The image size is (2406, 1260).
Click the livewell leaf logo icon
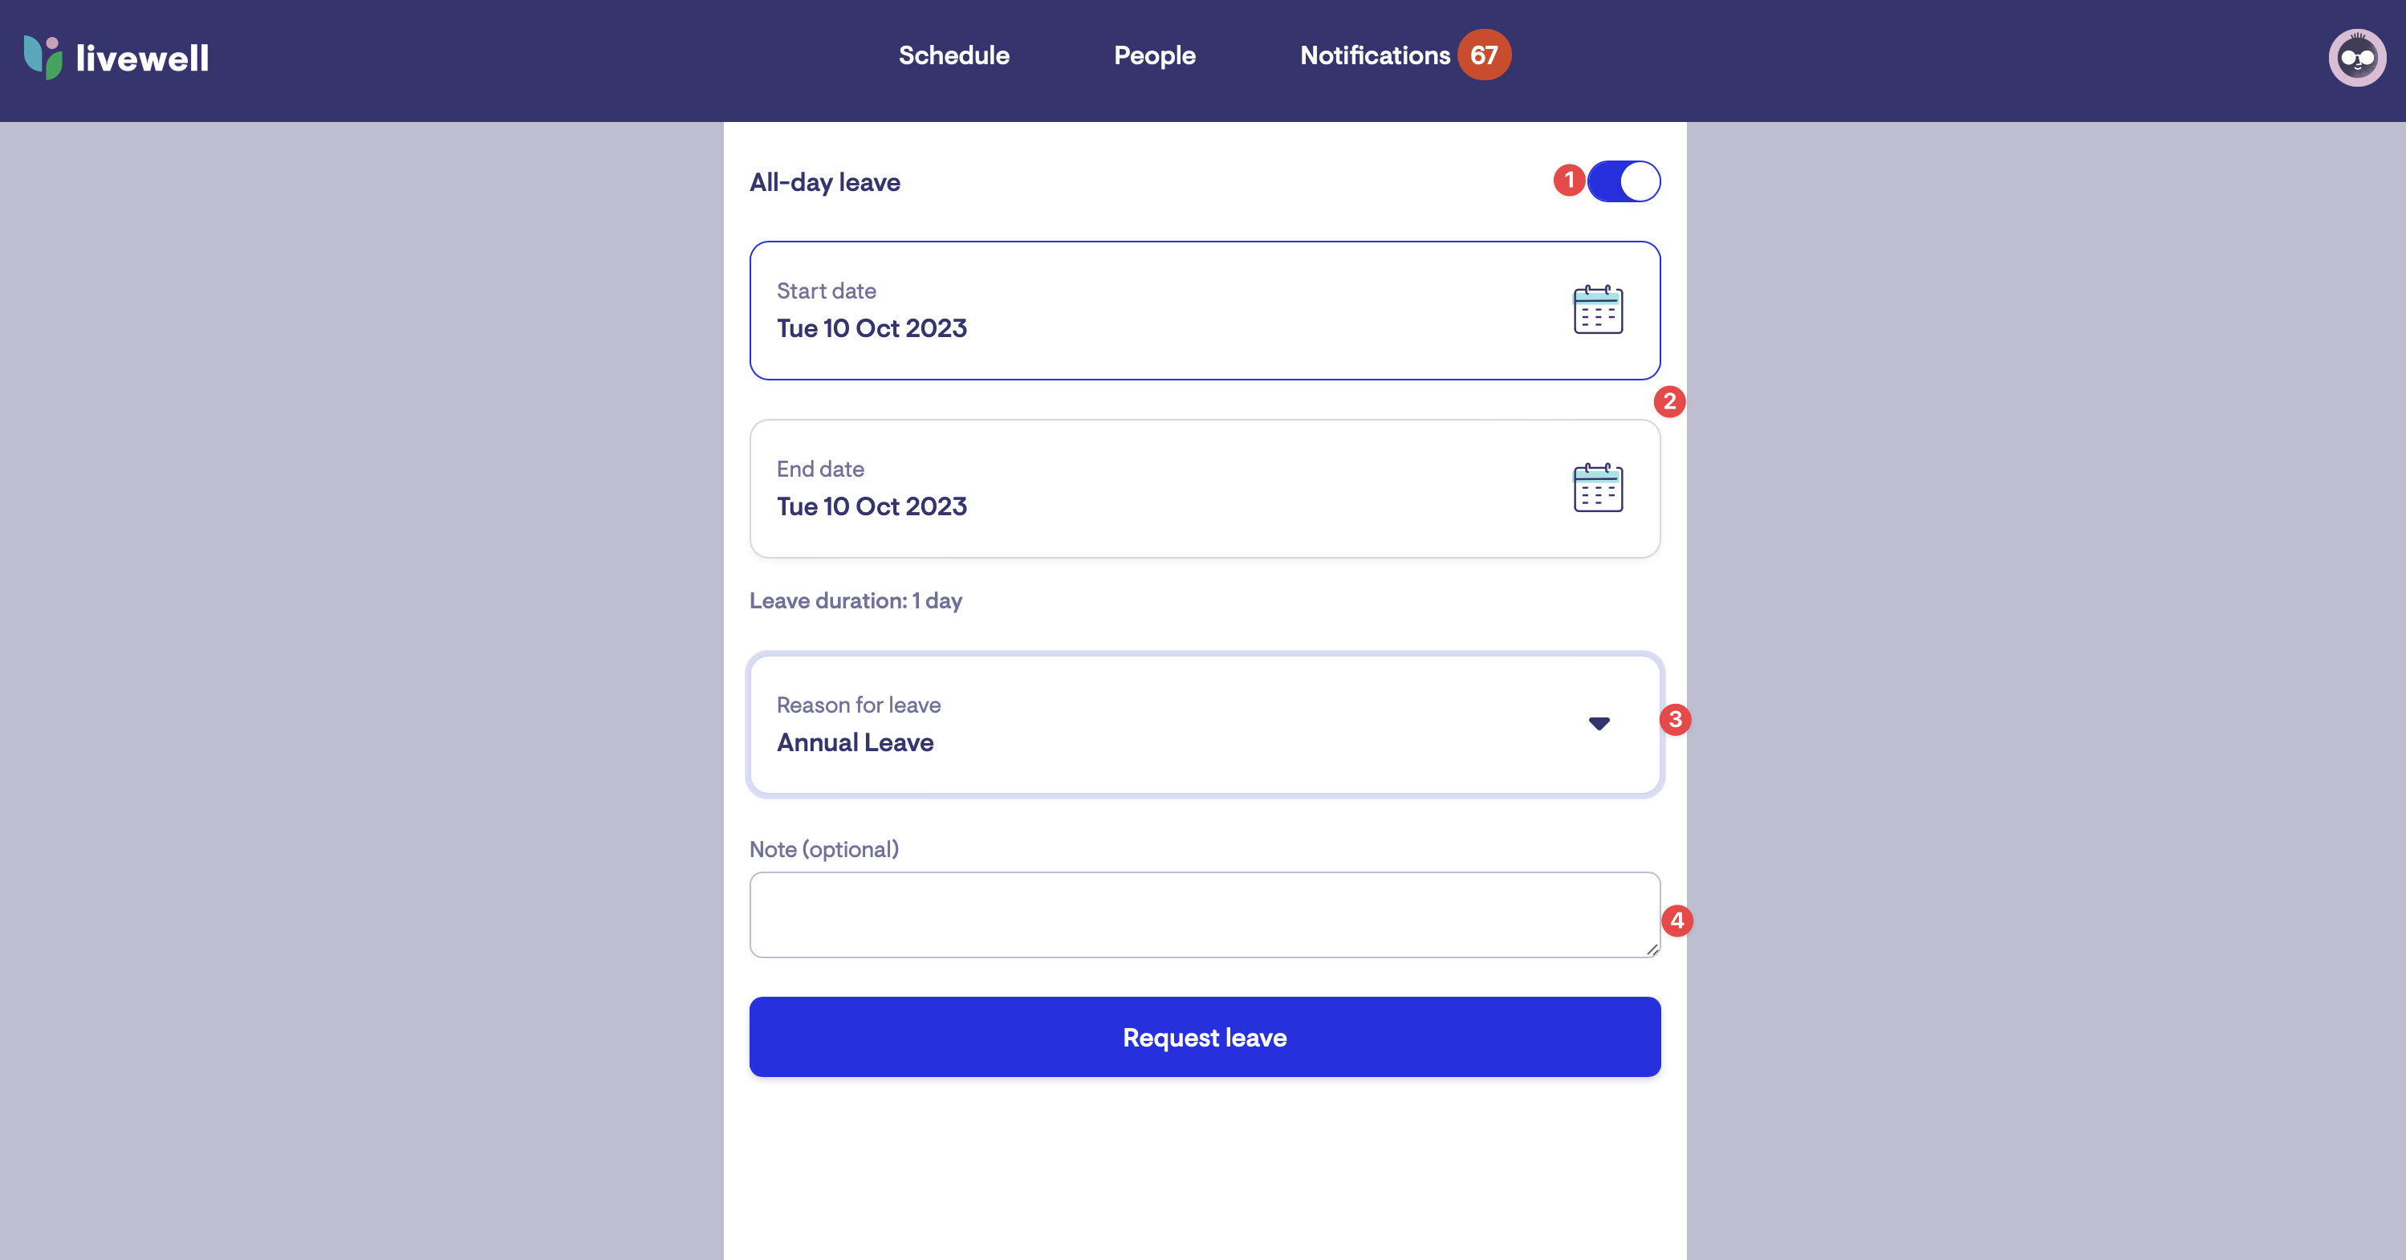[43, 57]
